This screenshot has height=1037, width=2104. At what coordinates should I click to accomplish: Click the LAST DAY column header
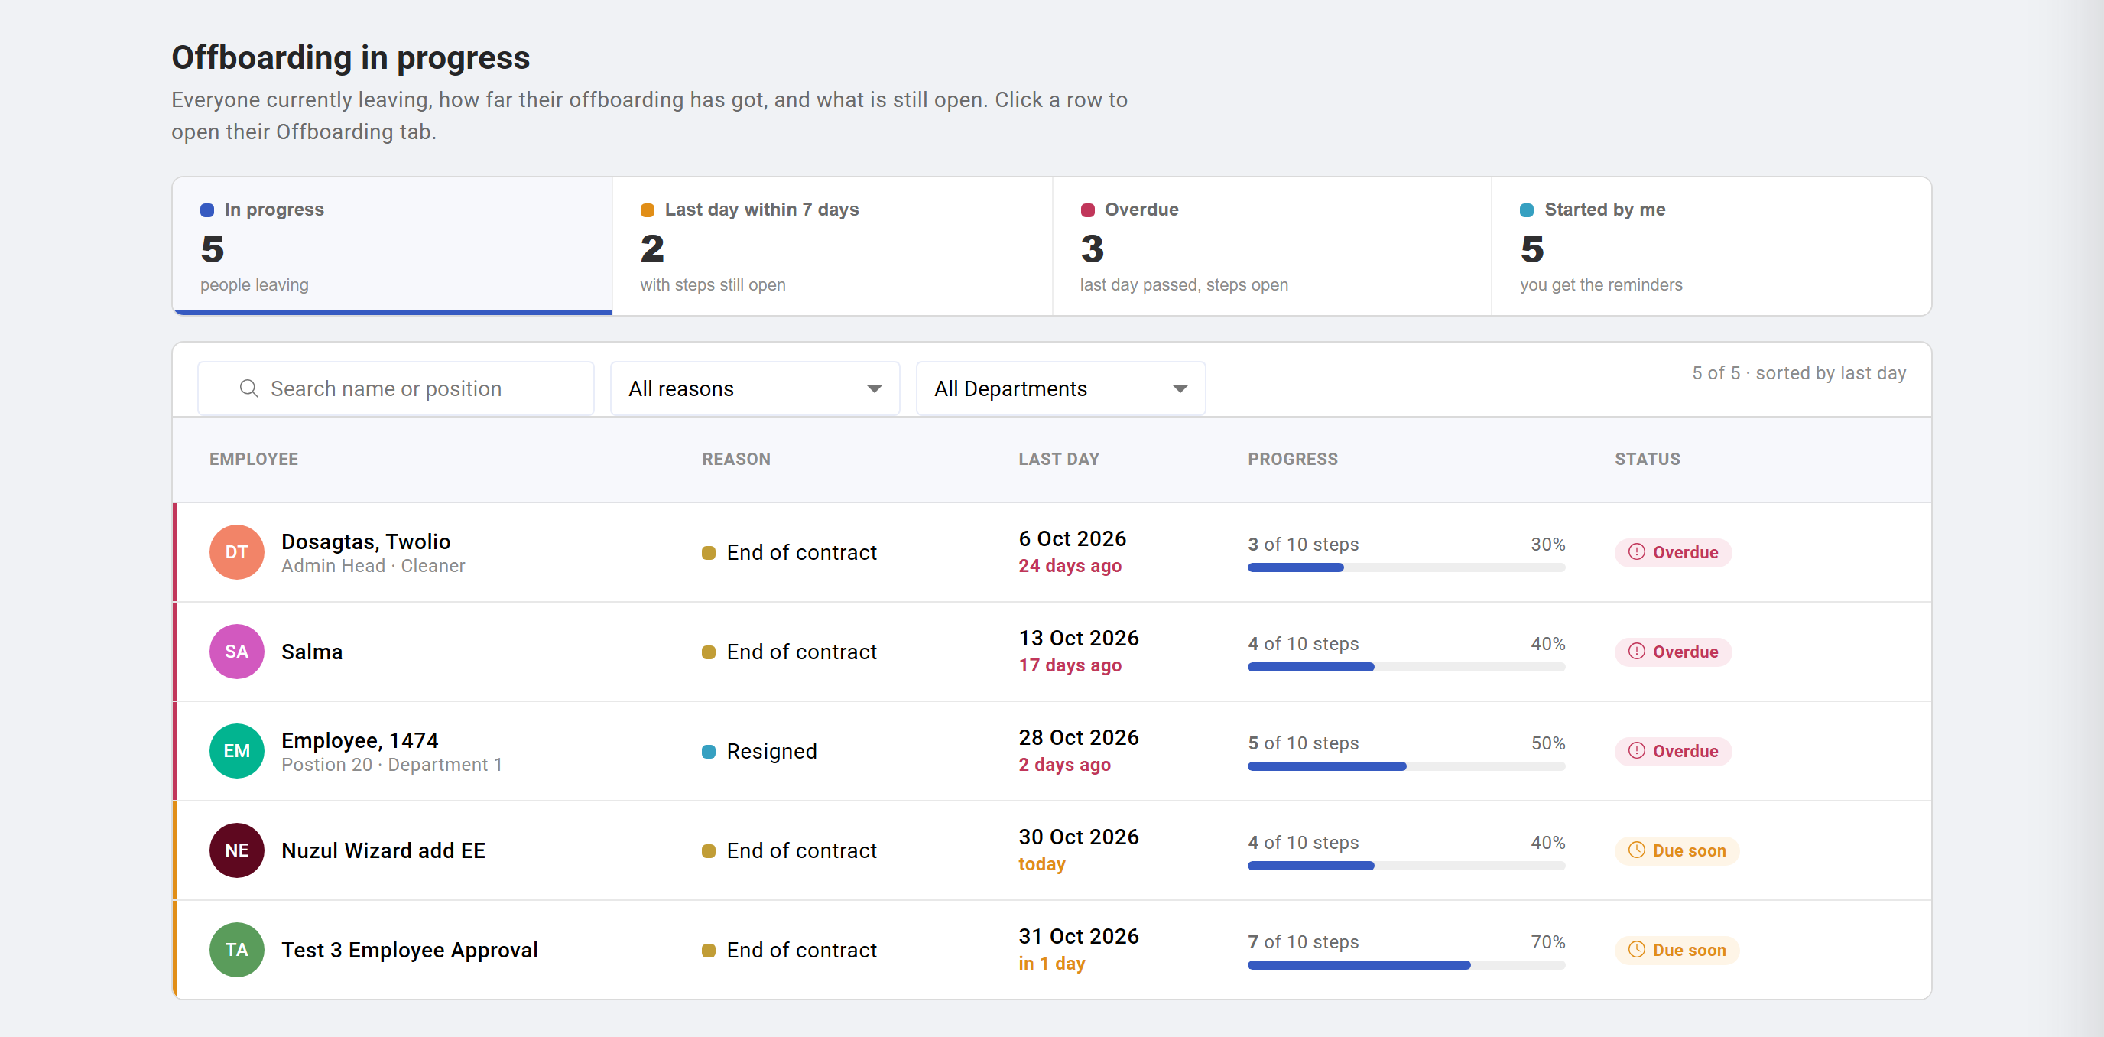tap(1059, 460)
